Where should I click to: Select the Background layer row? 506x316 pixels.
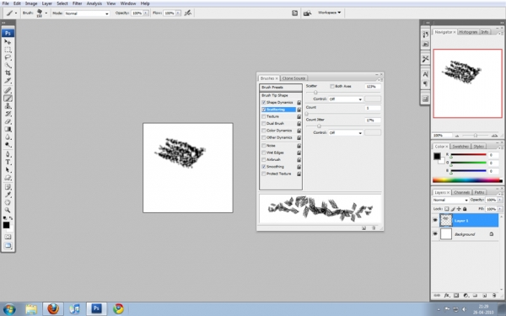[x=465, y=234]
